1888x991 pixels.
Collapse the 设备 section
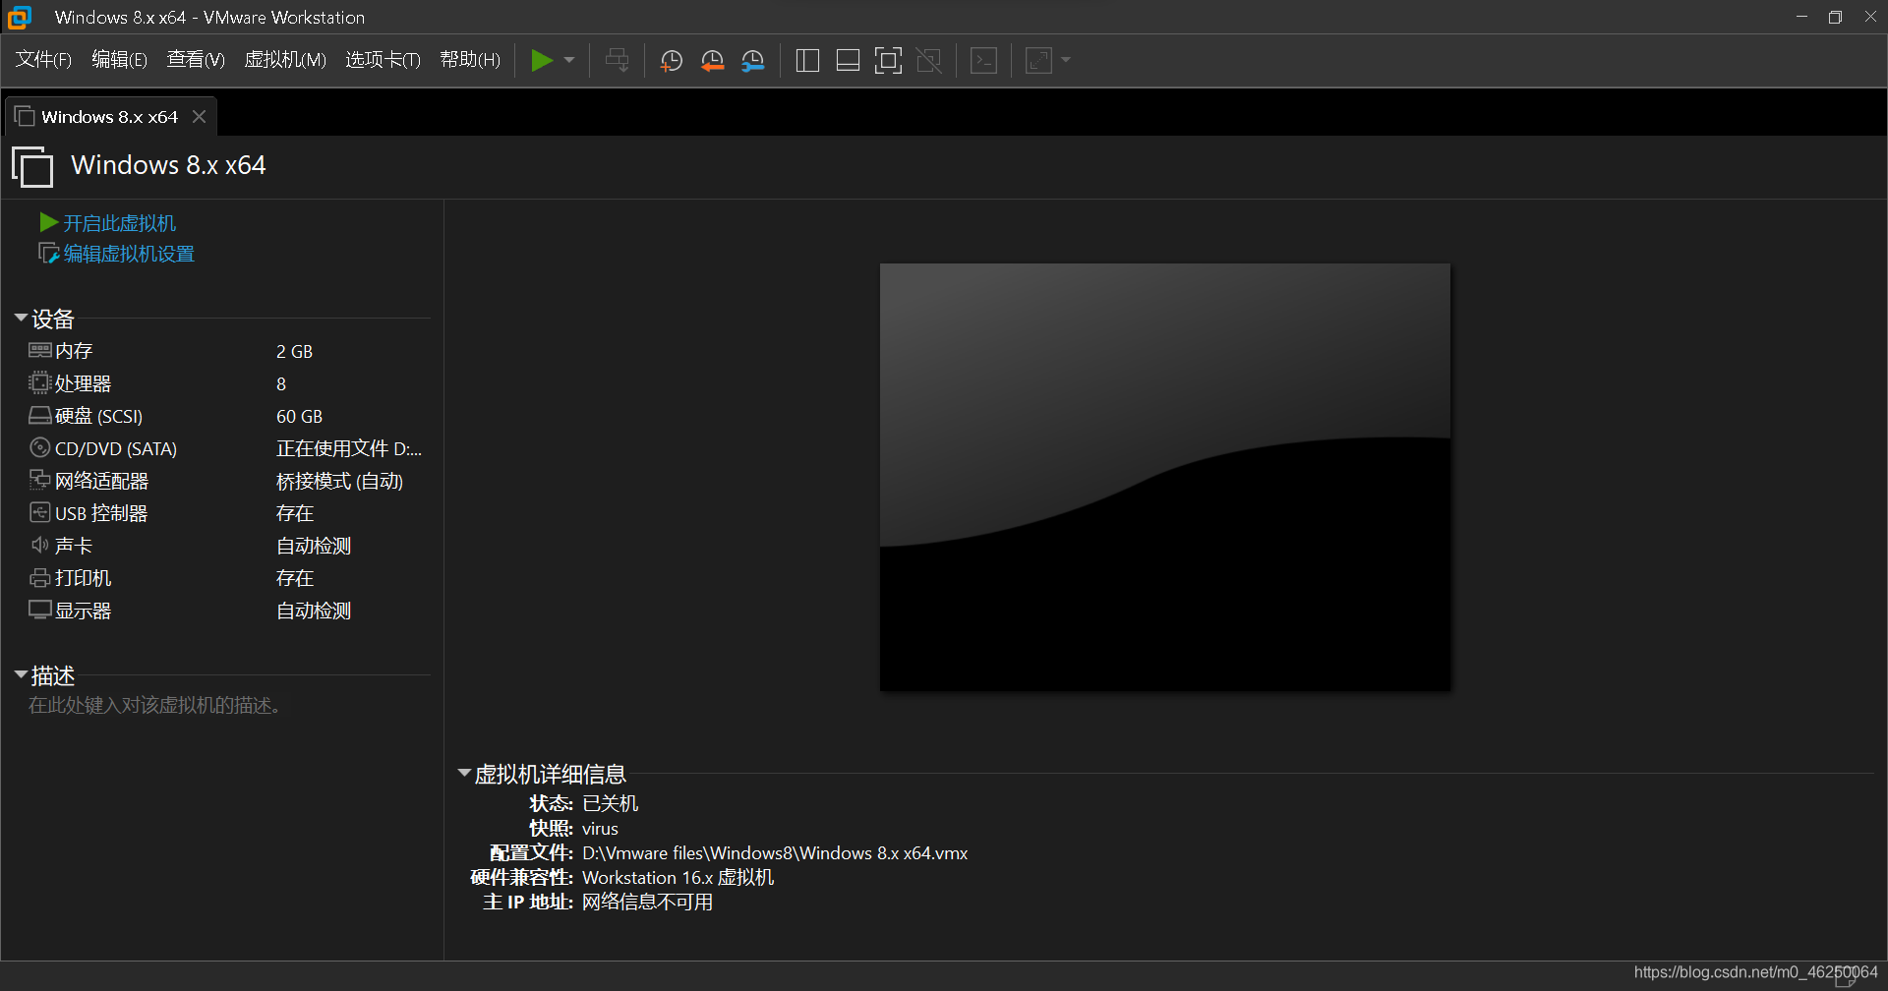pos(21,318)
